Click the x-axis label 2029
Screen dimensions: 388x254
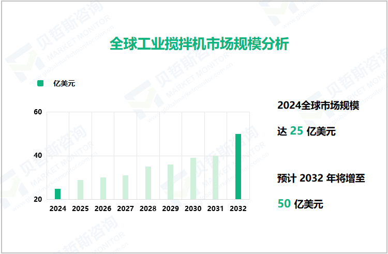point(171,209)
